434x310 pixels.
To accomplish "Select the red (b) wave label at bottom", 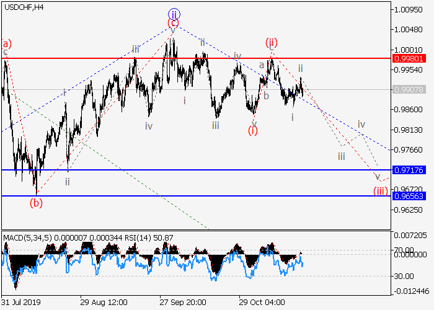I will 37,202.
